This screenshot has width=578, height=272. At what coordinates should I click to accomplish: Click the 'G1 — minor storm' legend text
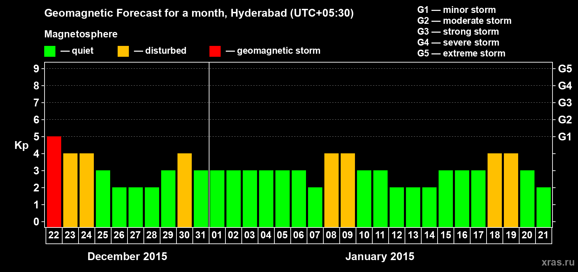tap(457, 10)
